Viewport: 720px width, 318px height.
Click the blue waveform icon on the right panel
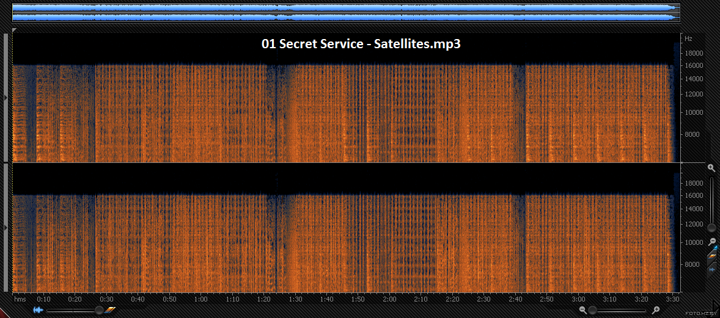pos(711,269)
